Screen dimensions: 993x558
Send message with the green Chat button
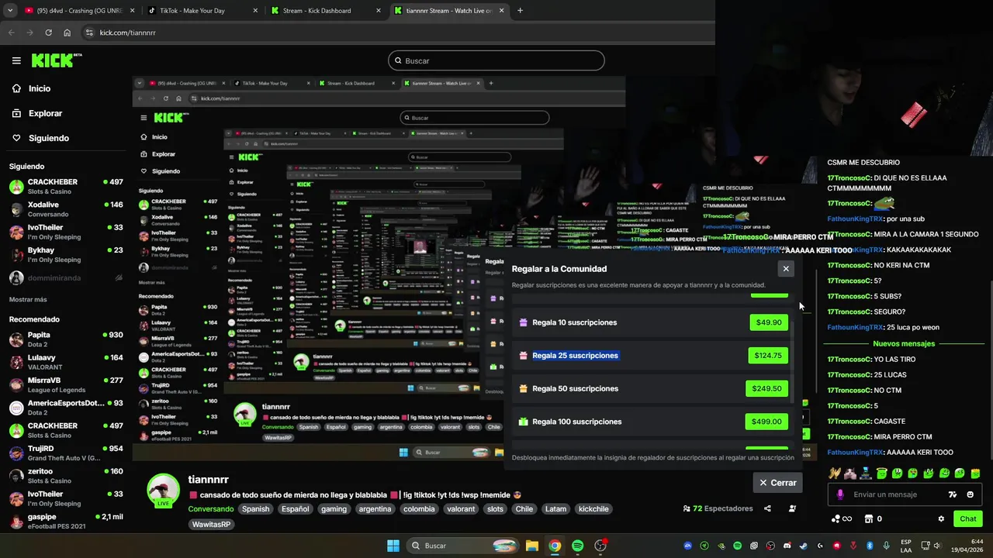tap(968, 518)
